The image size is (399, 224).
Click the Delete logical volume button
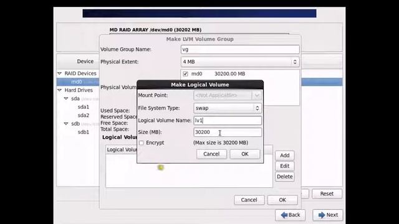point(284,177)
